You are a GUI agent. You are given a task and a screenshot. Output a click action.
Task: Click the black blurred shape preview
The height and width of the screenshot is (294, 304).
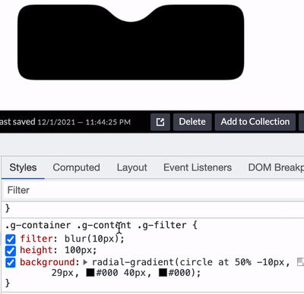[131, 42]
